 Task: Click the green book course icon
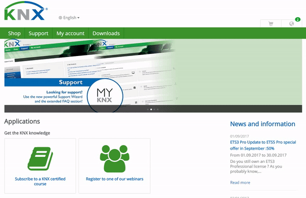[40, 158]
